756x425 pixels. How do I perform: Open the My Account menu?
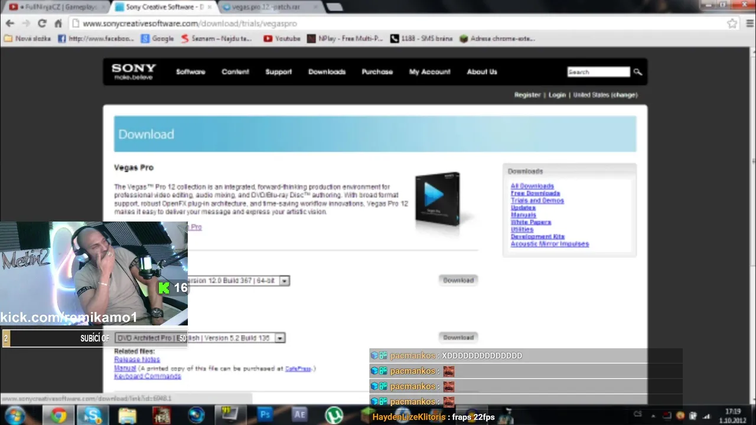(429, 72)
